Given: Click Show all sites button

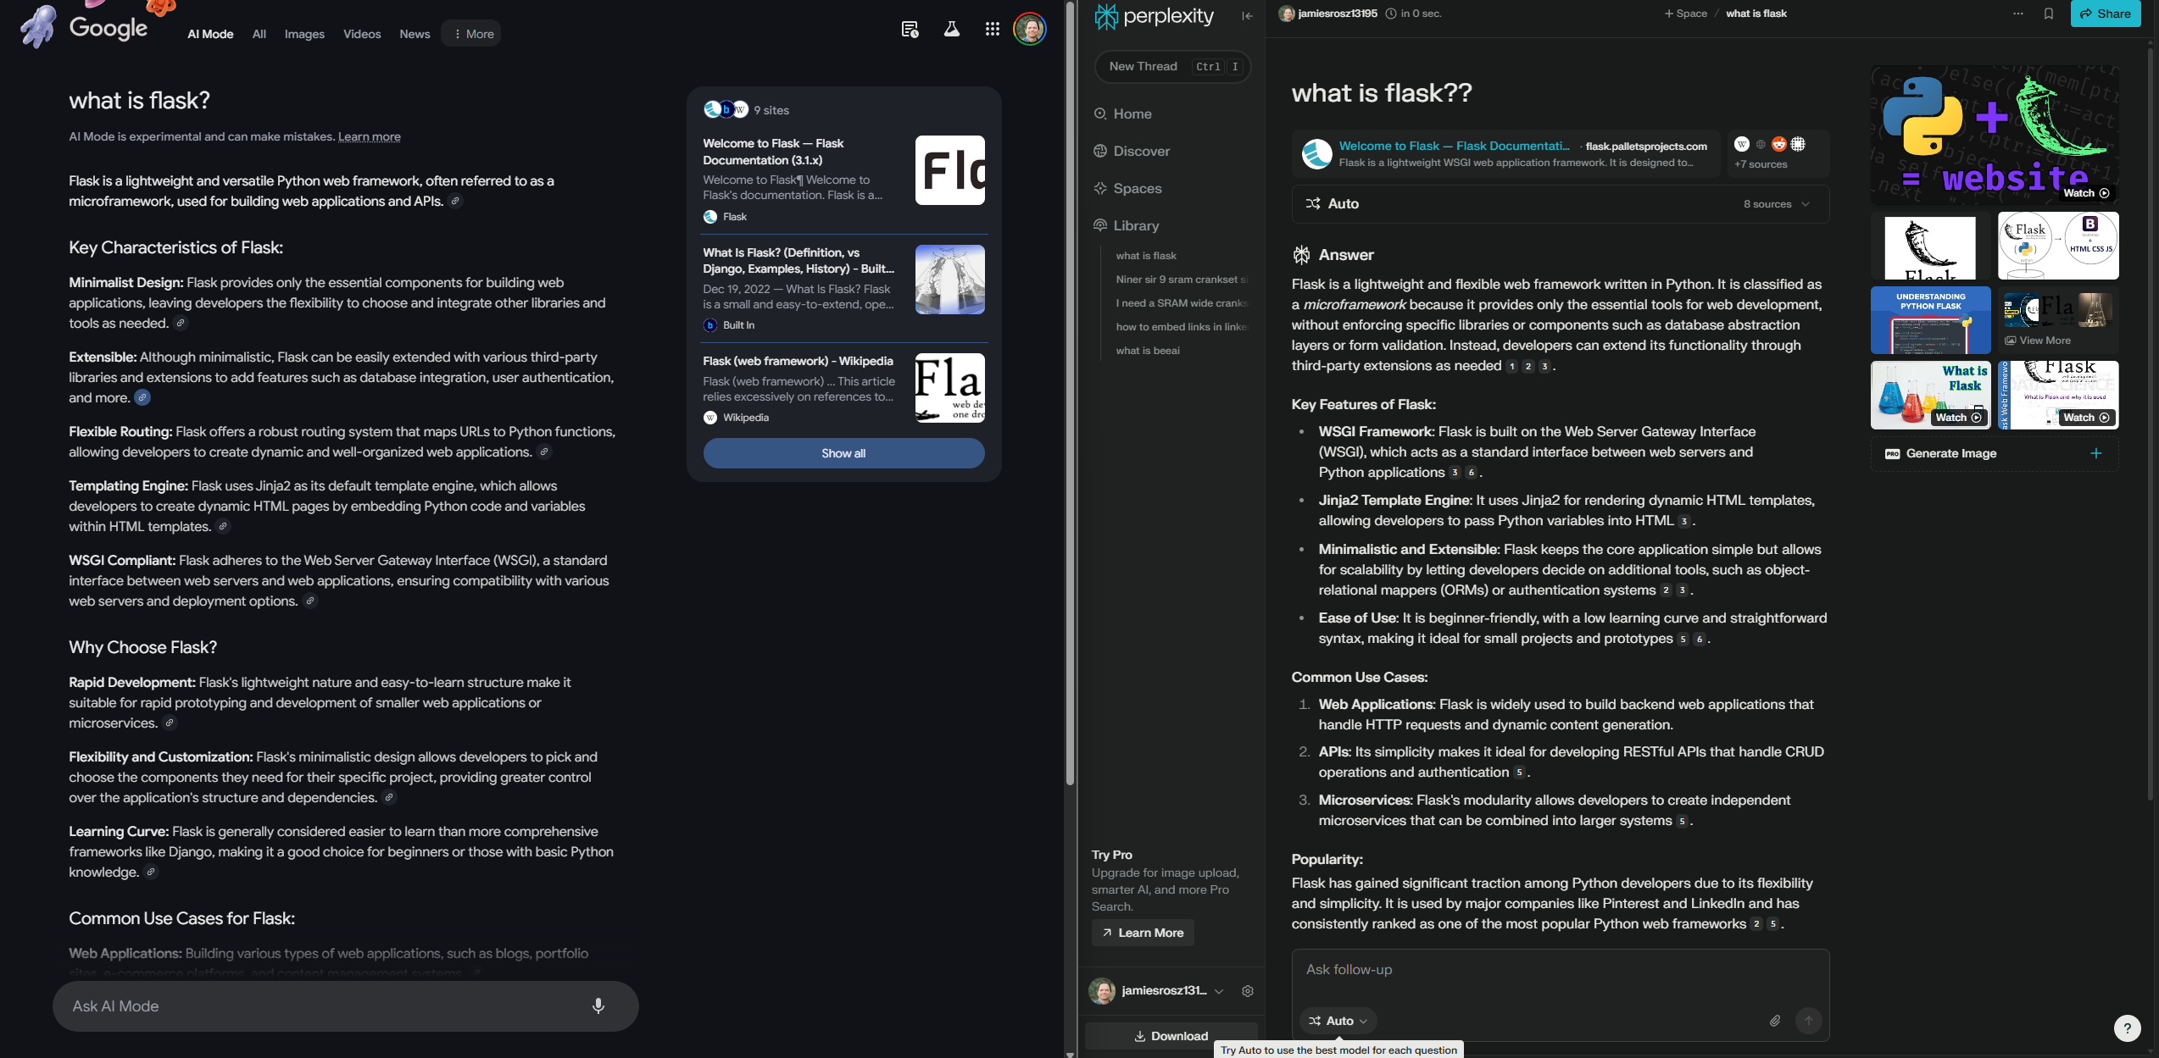Looking at the screenshot, I should 843,453.
